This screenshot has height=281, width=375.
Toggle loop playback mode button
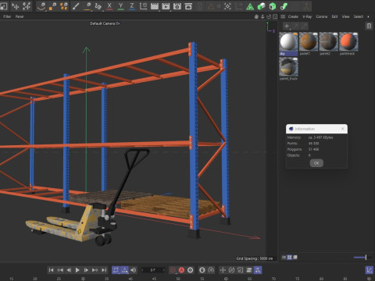point(116,270)
